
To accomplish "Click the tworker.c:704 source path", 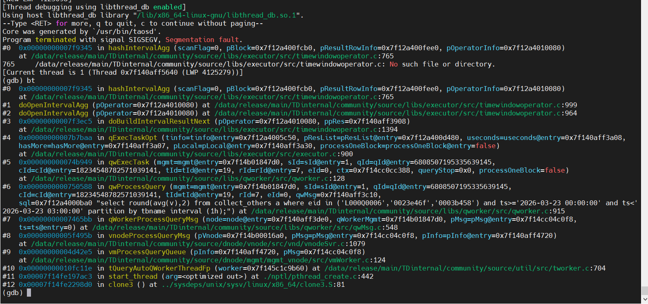I will coord(465,268).
